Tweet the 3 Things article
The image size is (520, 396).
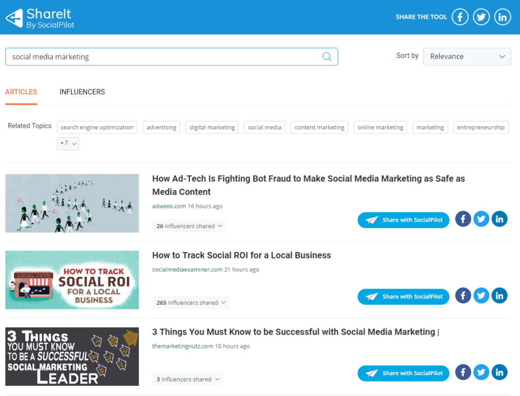point(481,372)
